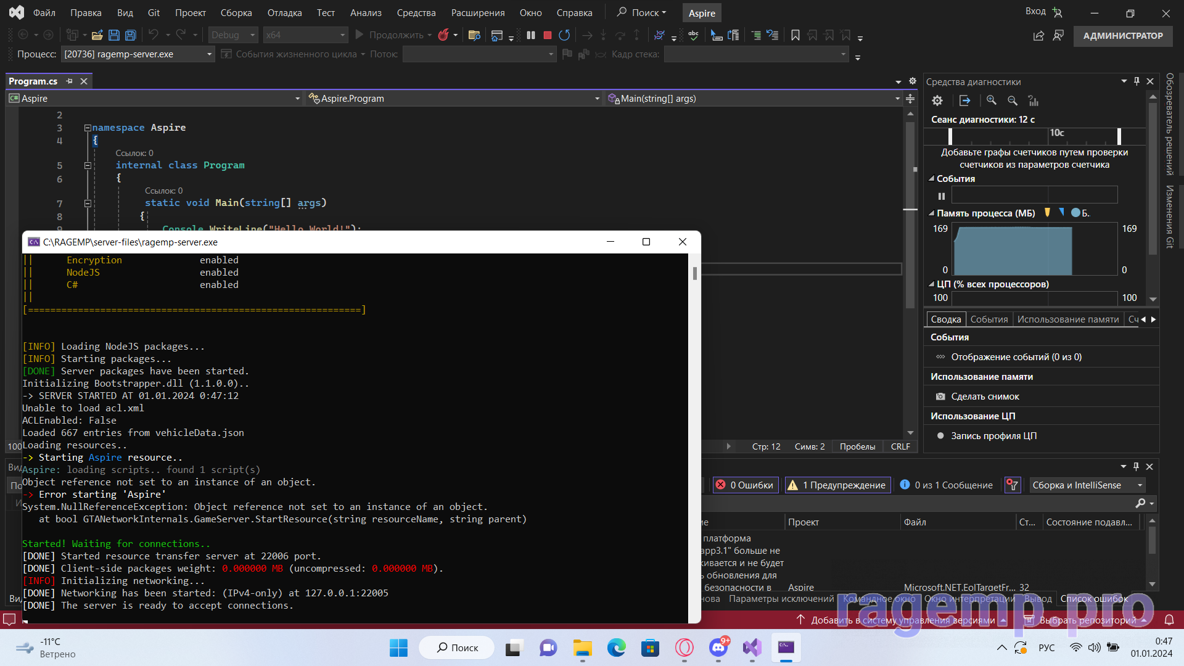
Task: Send feedback via the person icon
Action: [x=1058, y=36]
